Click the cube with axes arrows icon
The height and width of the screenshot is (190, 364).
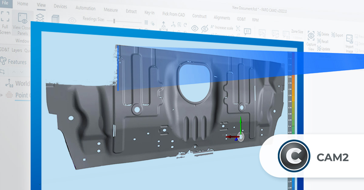[x=163, y=27]
